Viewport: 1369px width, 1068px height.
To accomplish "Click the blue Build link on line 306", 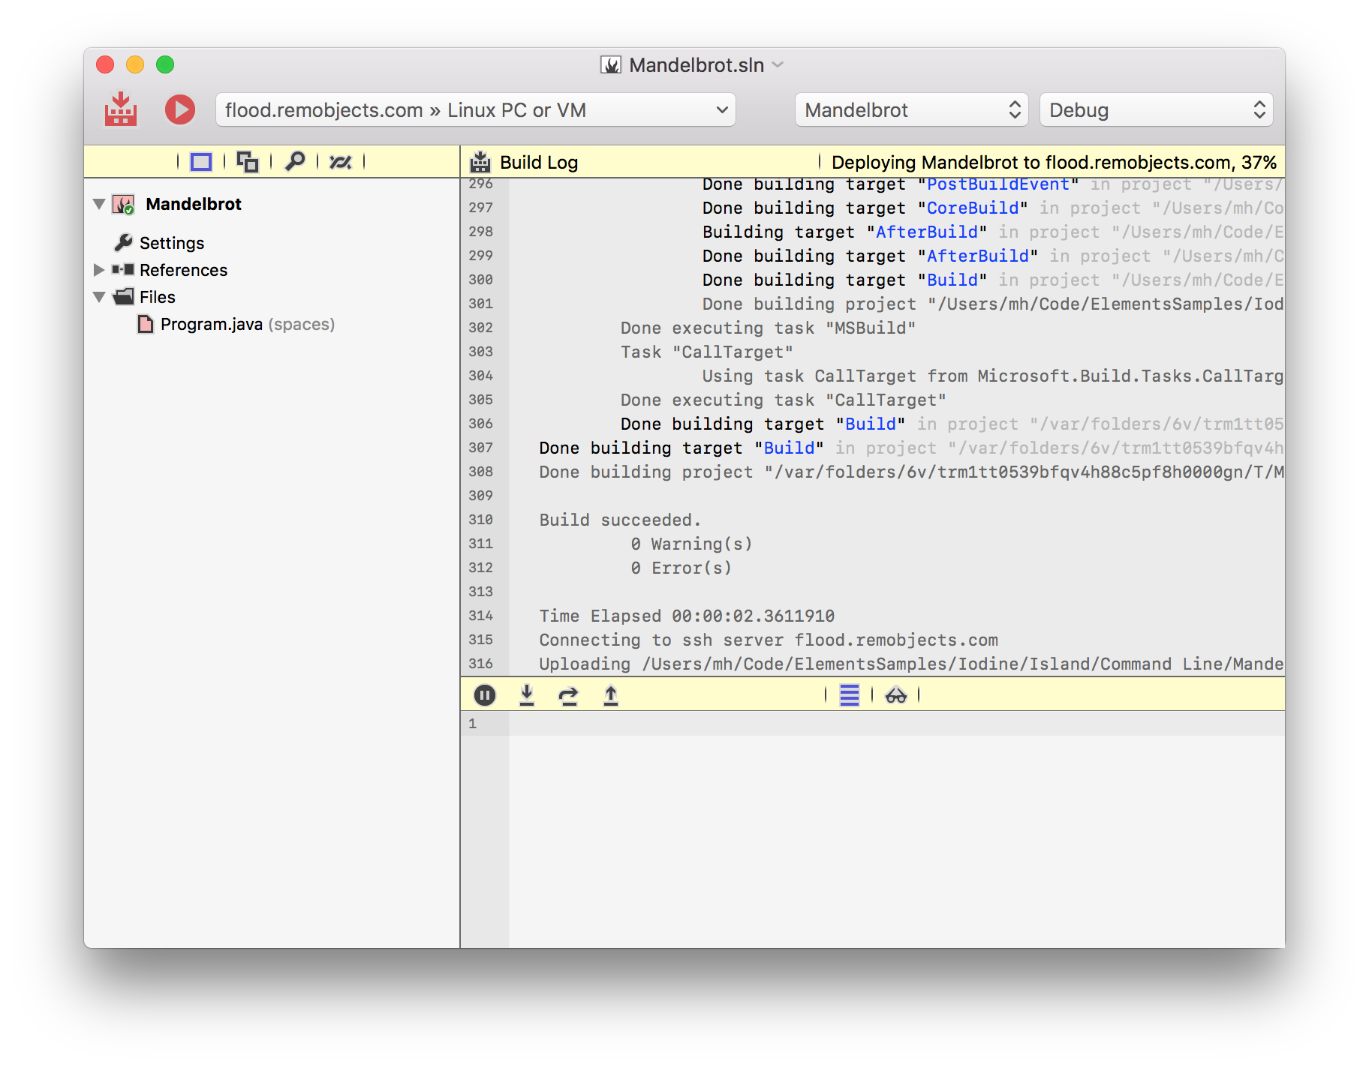I will click(x=871, y=424).
